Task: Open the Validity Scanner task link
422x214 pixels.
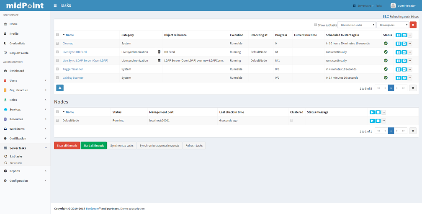Action: click(x=73, y=77)
